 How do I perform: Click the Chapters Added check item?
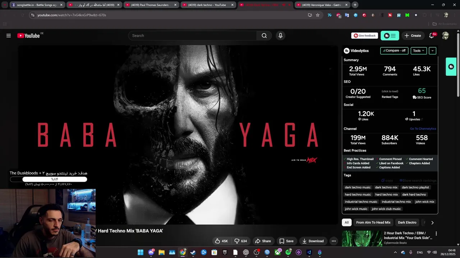coord(418,163)
